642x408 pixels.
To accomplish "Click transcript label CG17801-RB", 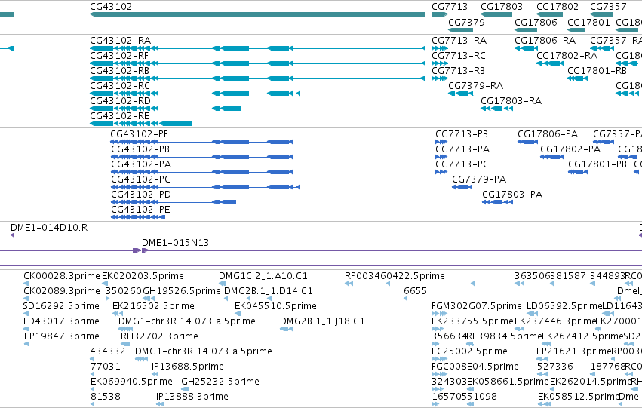I will tap(597, 71).
